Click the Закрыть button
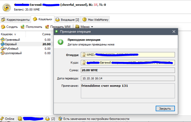Image resolution: width=191 pixels, height=122 pixels. point(165,109)
